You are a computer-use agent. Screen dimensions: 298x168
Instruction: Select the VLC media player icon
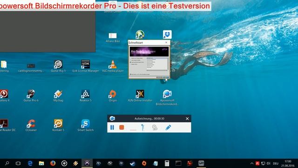coord(113,66)
